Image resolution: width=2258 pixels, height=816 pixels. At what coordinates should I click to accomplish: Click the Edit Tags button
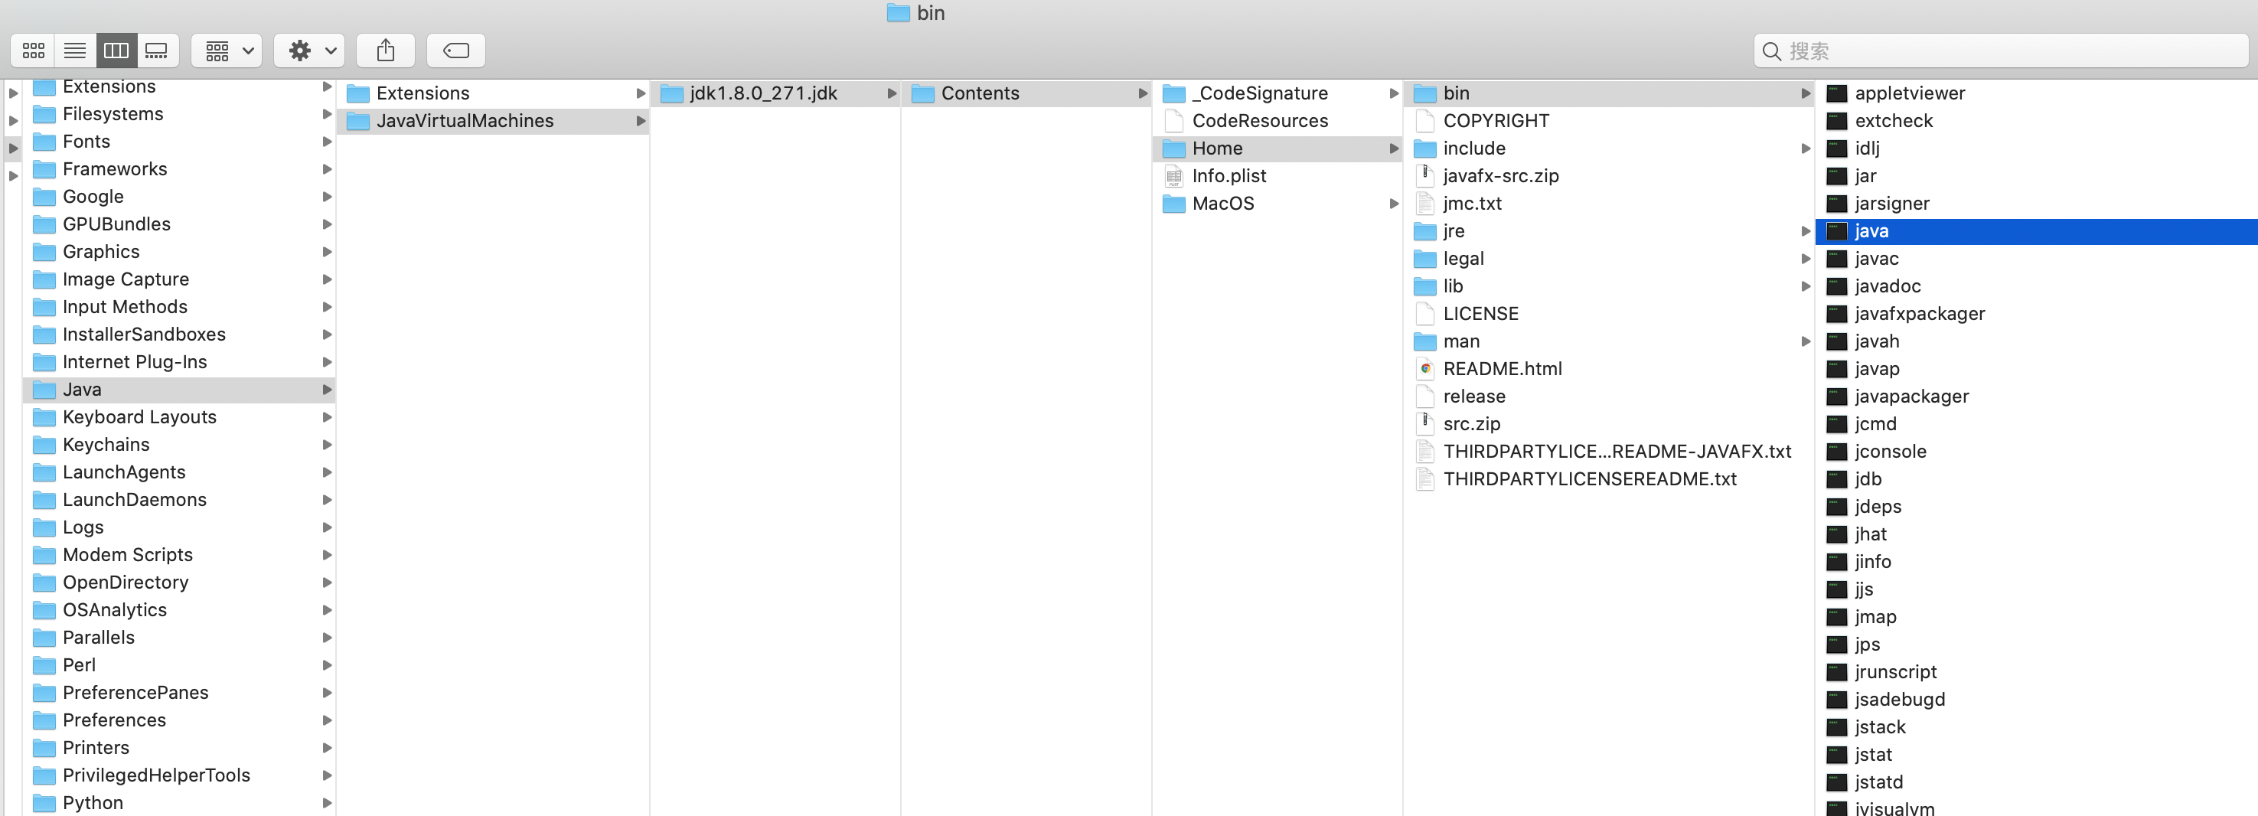(x=455, y=51)
